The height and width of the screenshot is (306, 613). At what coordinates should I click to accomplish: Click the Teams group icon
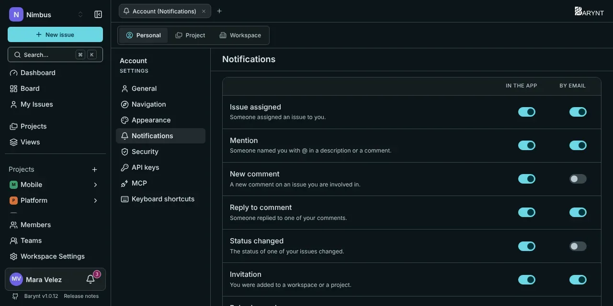[x=13, y=240]
